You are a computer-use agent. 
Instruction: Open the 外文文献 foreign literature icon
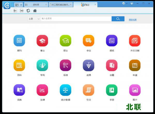click(135, 41)
